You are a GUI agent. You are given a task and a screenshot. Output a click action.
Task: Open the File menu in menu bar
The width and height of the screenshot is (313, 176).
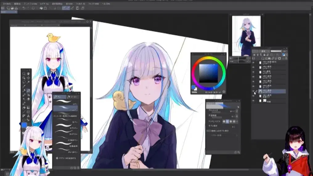coord(7,3)
